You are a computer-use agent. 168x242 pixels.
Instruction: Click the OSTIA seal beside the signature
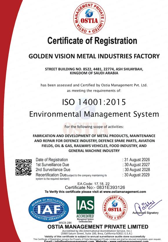(x=115, y=207)
